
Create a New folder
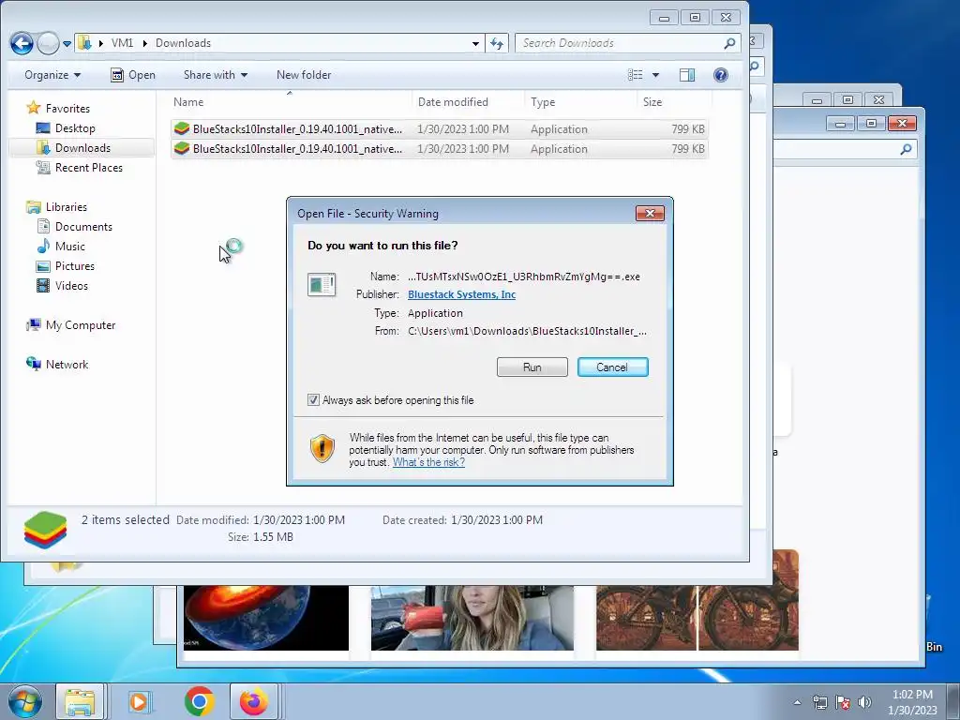coord(304,75)
